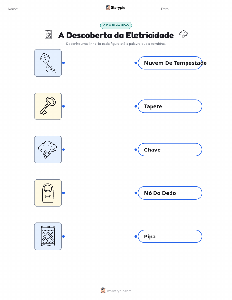232x300 pixels.
Task: Choose the 'Pipa' word box
Action: point(170,236)
